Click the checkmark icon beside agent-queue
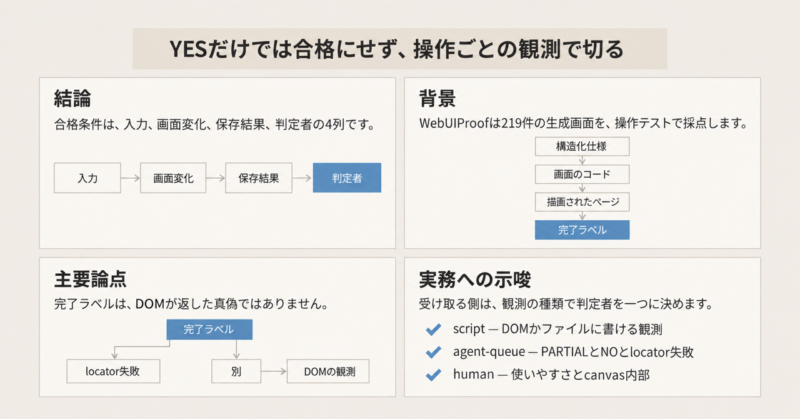 (432, 352)
